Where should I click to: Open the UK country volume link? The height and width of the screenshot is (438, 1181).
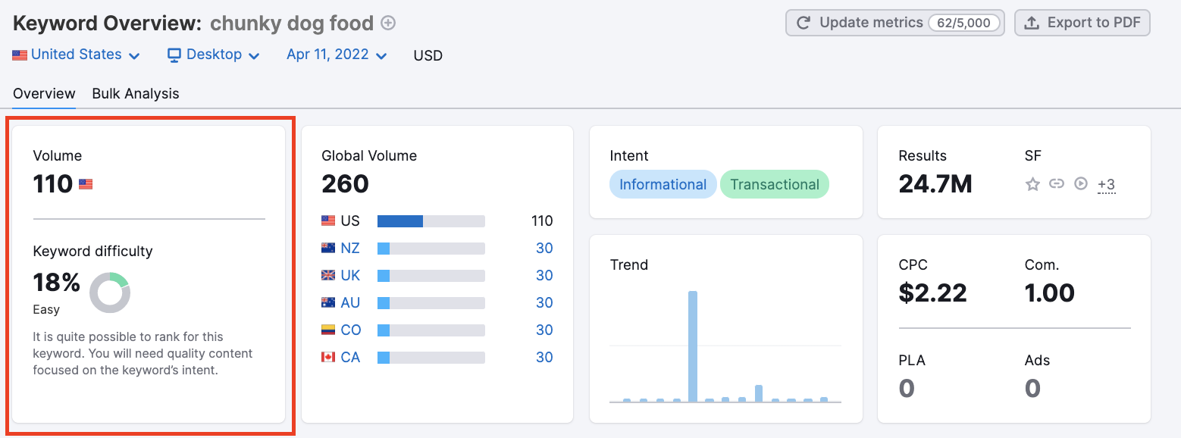pyautogui.click(x=350, y=276)
